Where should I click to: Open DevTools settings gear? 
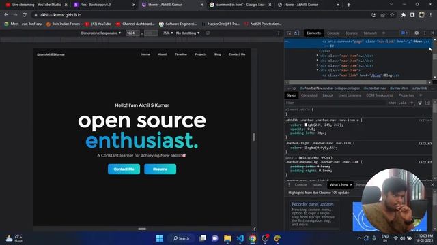click(x=417, y=33)
